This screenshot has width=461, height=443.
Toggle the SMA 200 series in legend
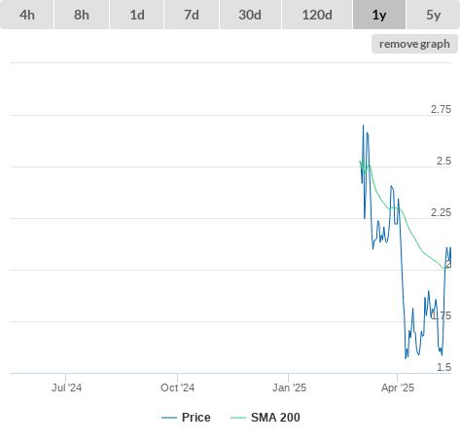(266, 418)
